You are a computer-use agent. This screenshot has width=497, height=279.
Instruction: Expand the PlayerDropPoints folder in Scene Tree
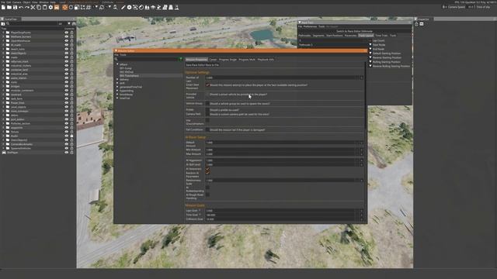[3, 33]
